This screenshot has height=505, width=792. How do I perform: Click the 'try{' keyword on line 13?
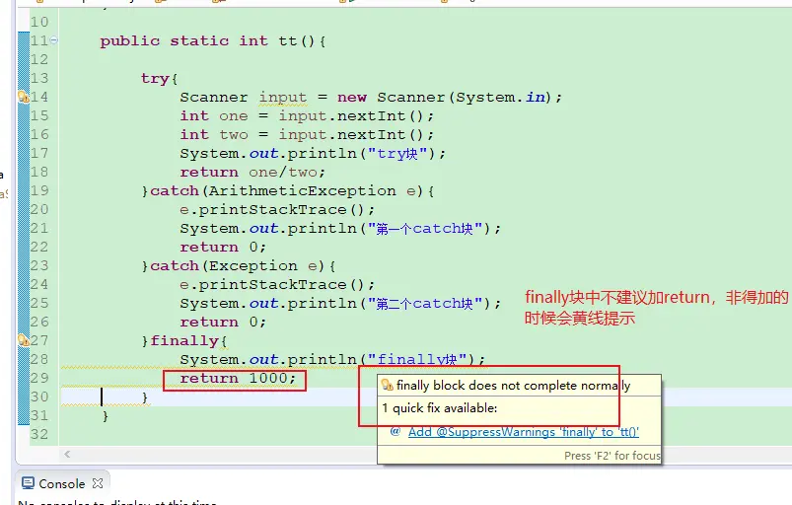159,78
